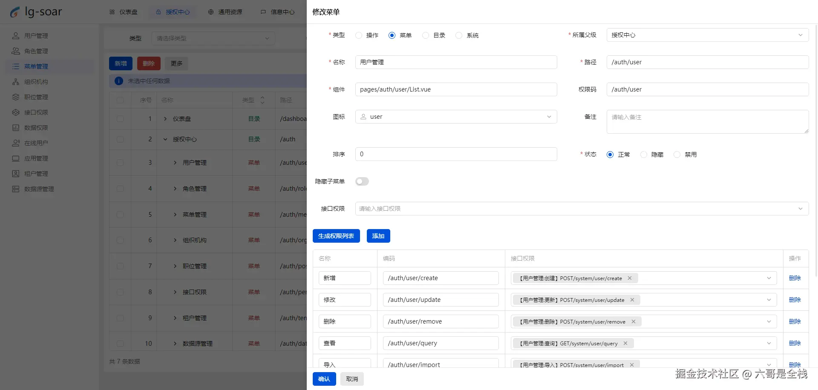The height and width of the screenshot is (390, 818).
Task: Switch to the 信息中心 top tab
Action: pyautogui.click(x=278, y=12)
